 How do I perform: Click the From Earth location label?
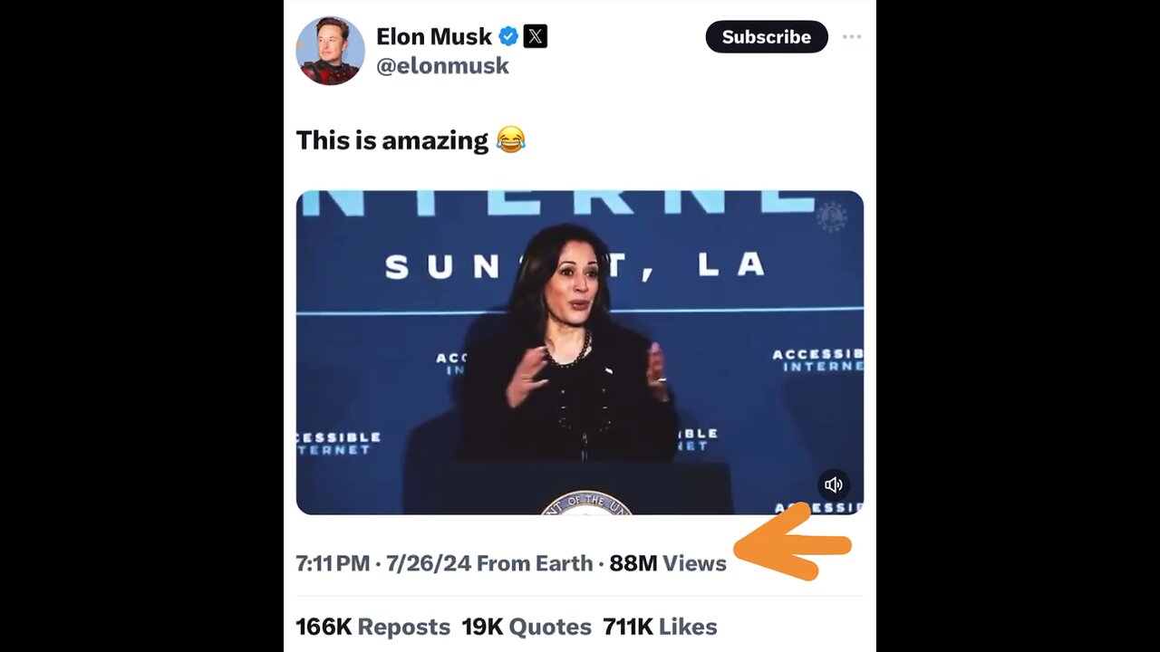(x=535, y=563)
